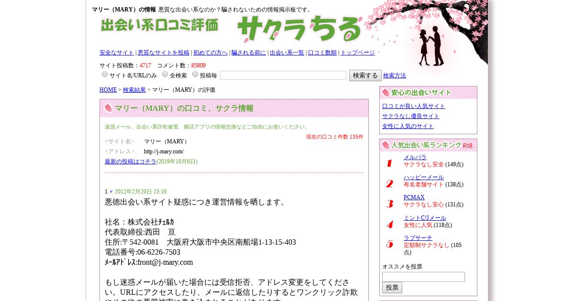Click the 検索結果 breadcrumb link

pyautogui.click(x=134, y=90)
